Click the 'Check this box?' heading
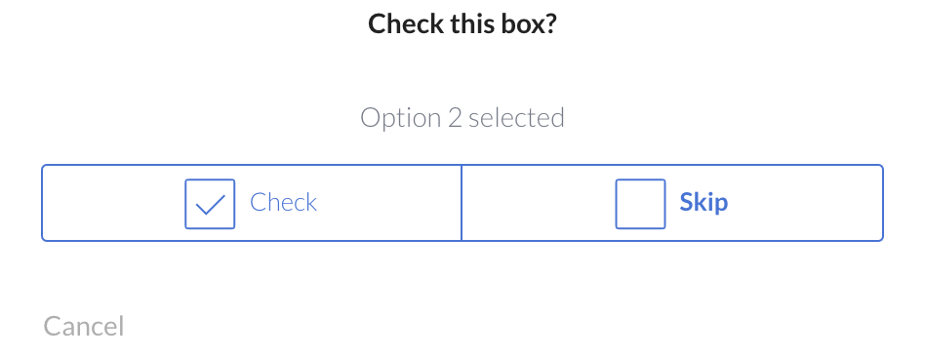Screen dimensions: 925x357 pyautogui.click(x=462, y=24)
